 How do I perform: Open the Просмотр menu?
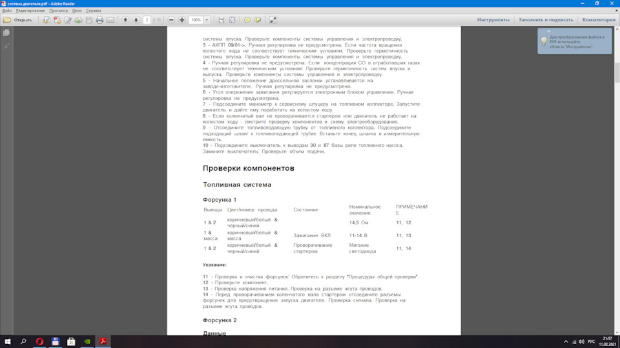pyautogui.click(x=59, y=11)
